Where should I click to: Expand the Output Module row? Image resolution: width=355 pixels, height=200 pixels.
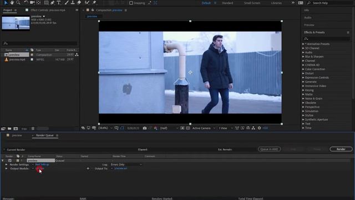tap(6, 168)
